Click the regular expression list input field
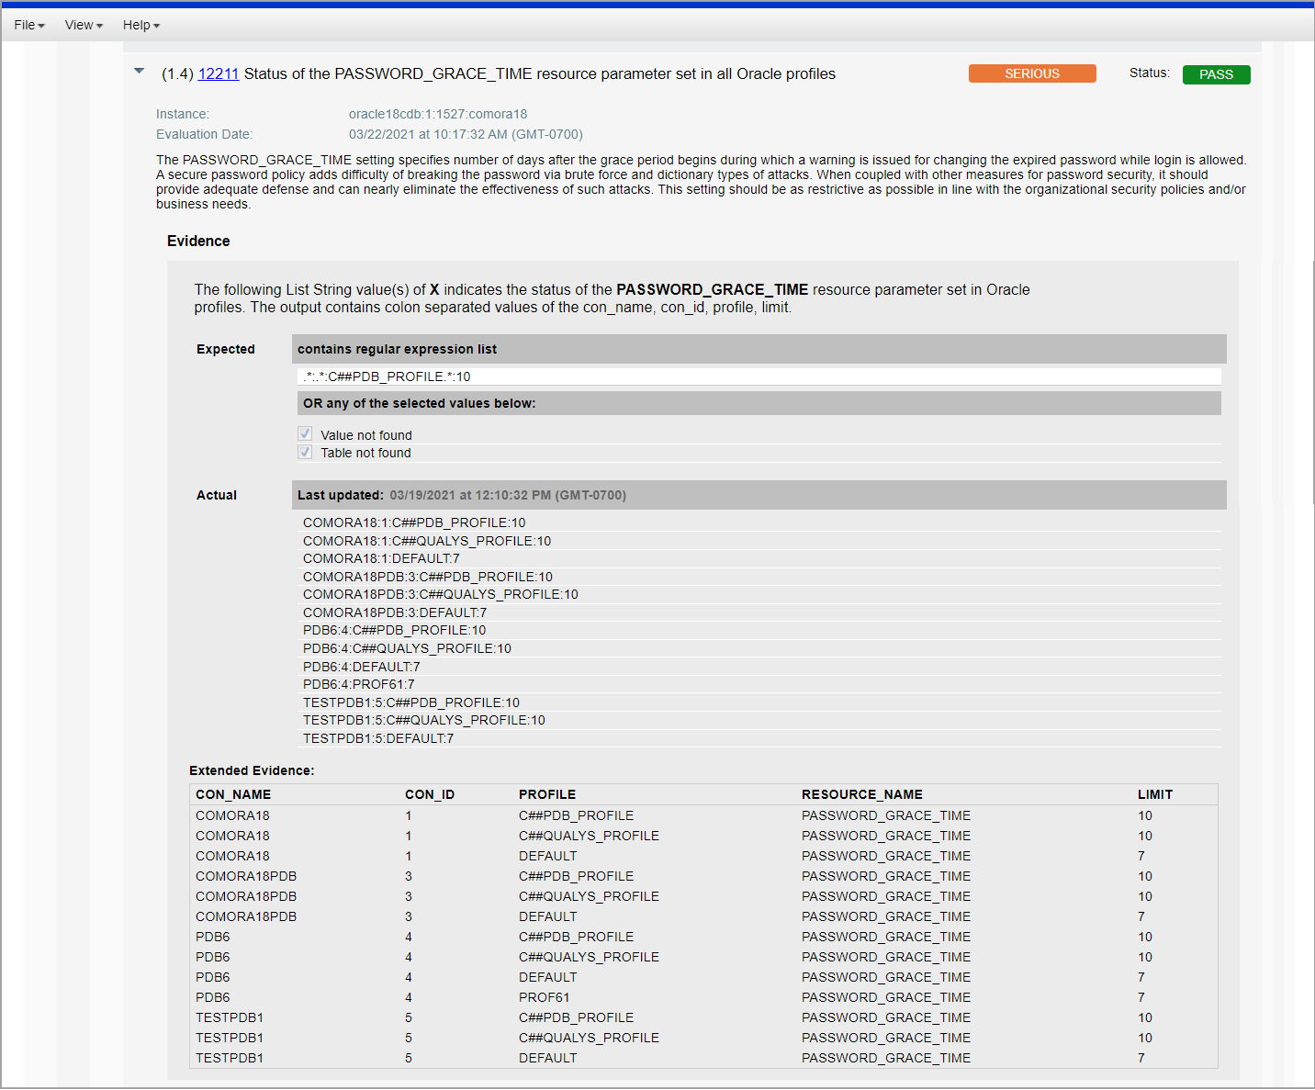The height and width of the screenshot is (1090, 1315). (x=758, y=376)
